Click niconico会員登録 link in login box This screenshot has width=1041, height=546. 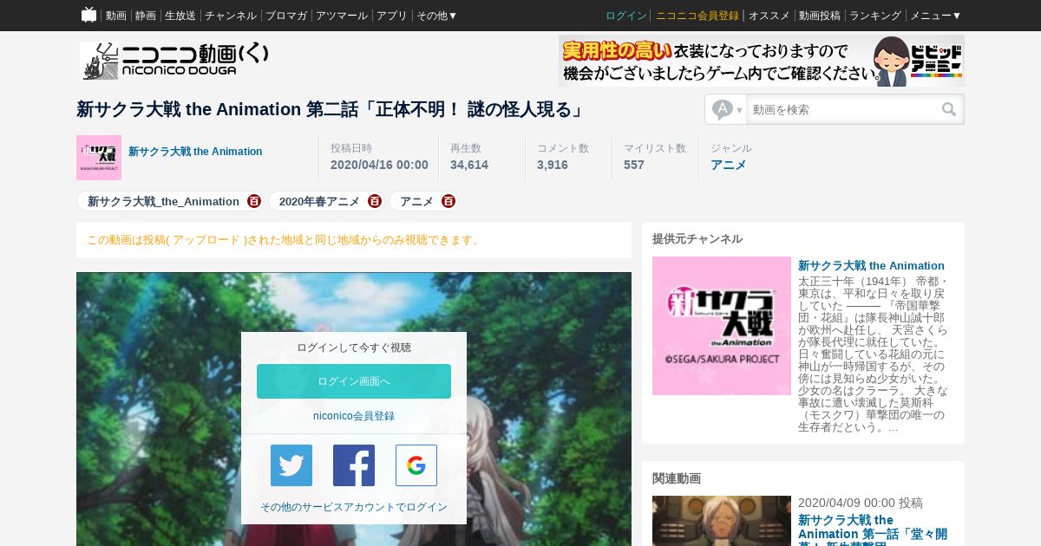[x=354, y=416]
